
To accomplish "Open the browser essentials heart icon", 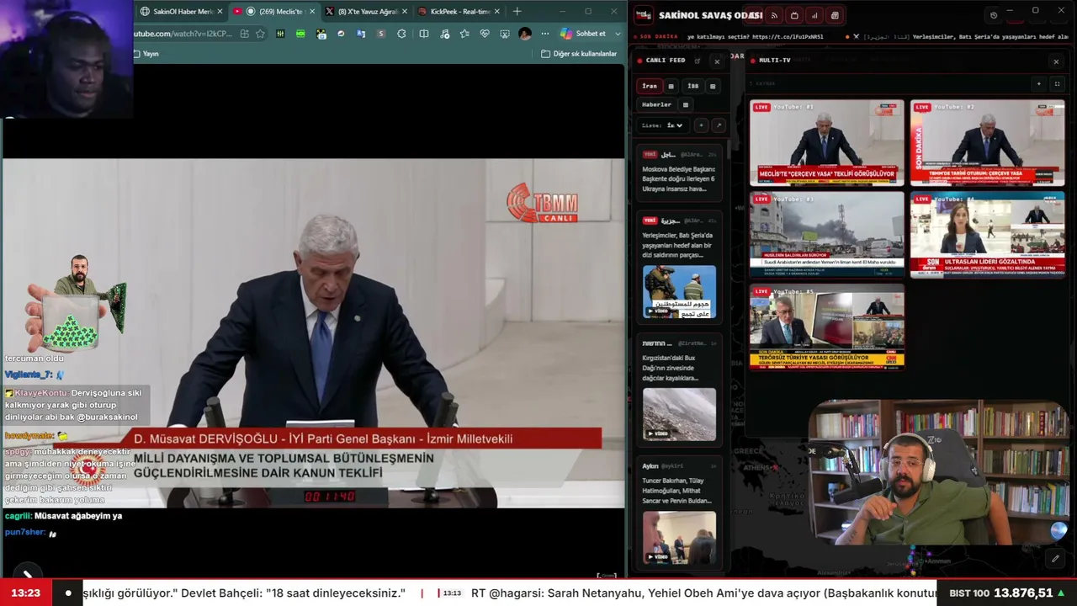I will 485,34.
